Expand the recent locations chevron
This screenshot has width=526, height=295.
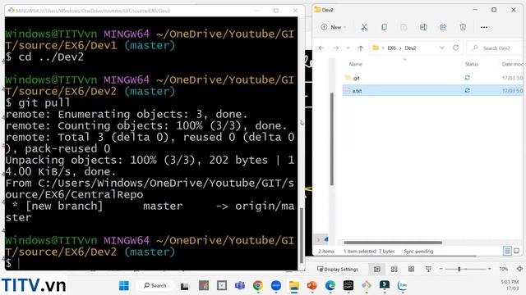coord(348,48)
